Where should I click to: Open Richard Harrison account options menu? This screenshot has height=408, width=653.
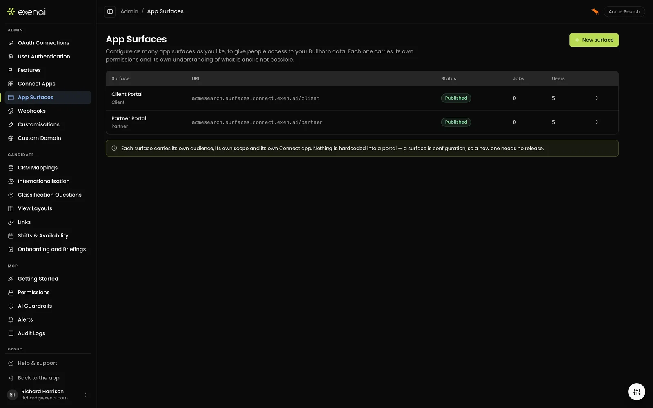[86, 395]
